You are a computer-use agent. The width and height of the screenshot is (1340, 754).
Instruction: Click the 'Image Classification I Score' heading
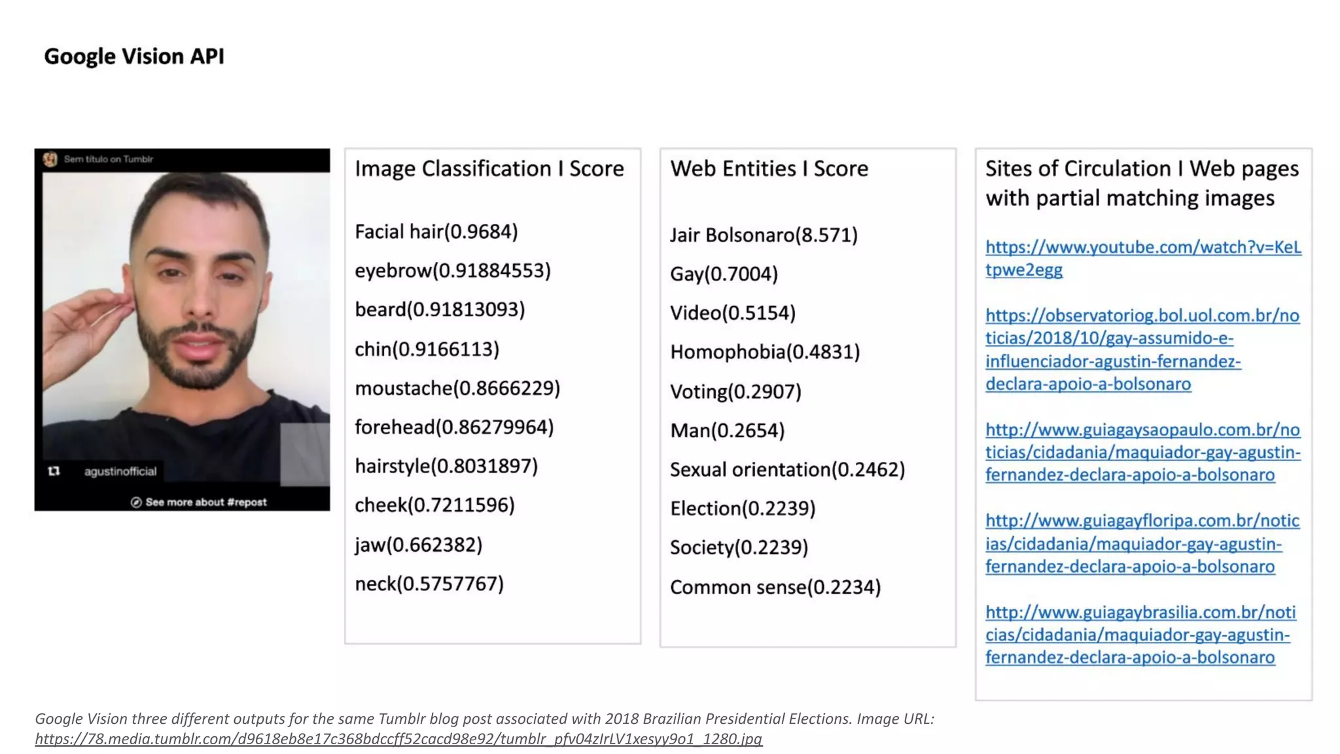coord(489,169)
